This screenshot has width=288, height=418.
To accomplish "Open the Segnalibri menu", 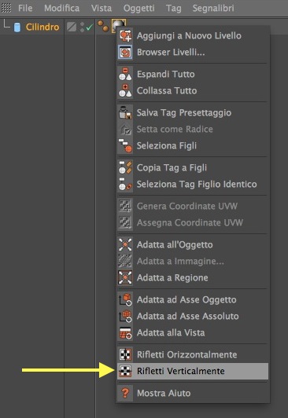I will 213,9.
